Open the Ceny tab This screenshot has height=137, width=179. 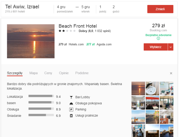(x=48, y=73)
